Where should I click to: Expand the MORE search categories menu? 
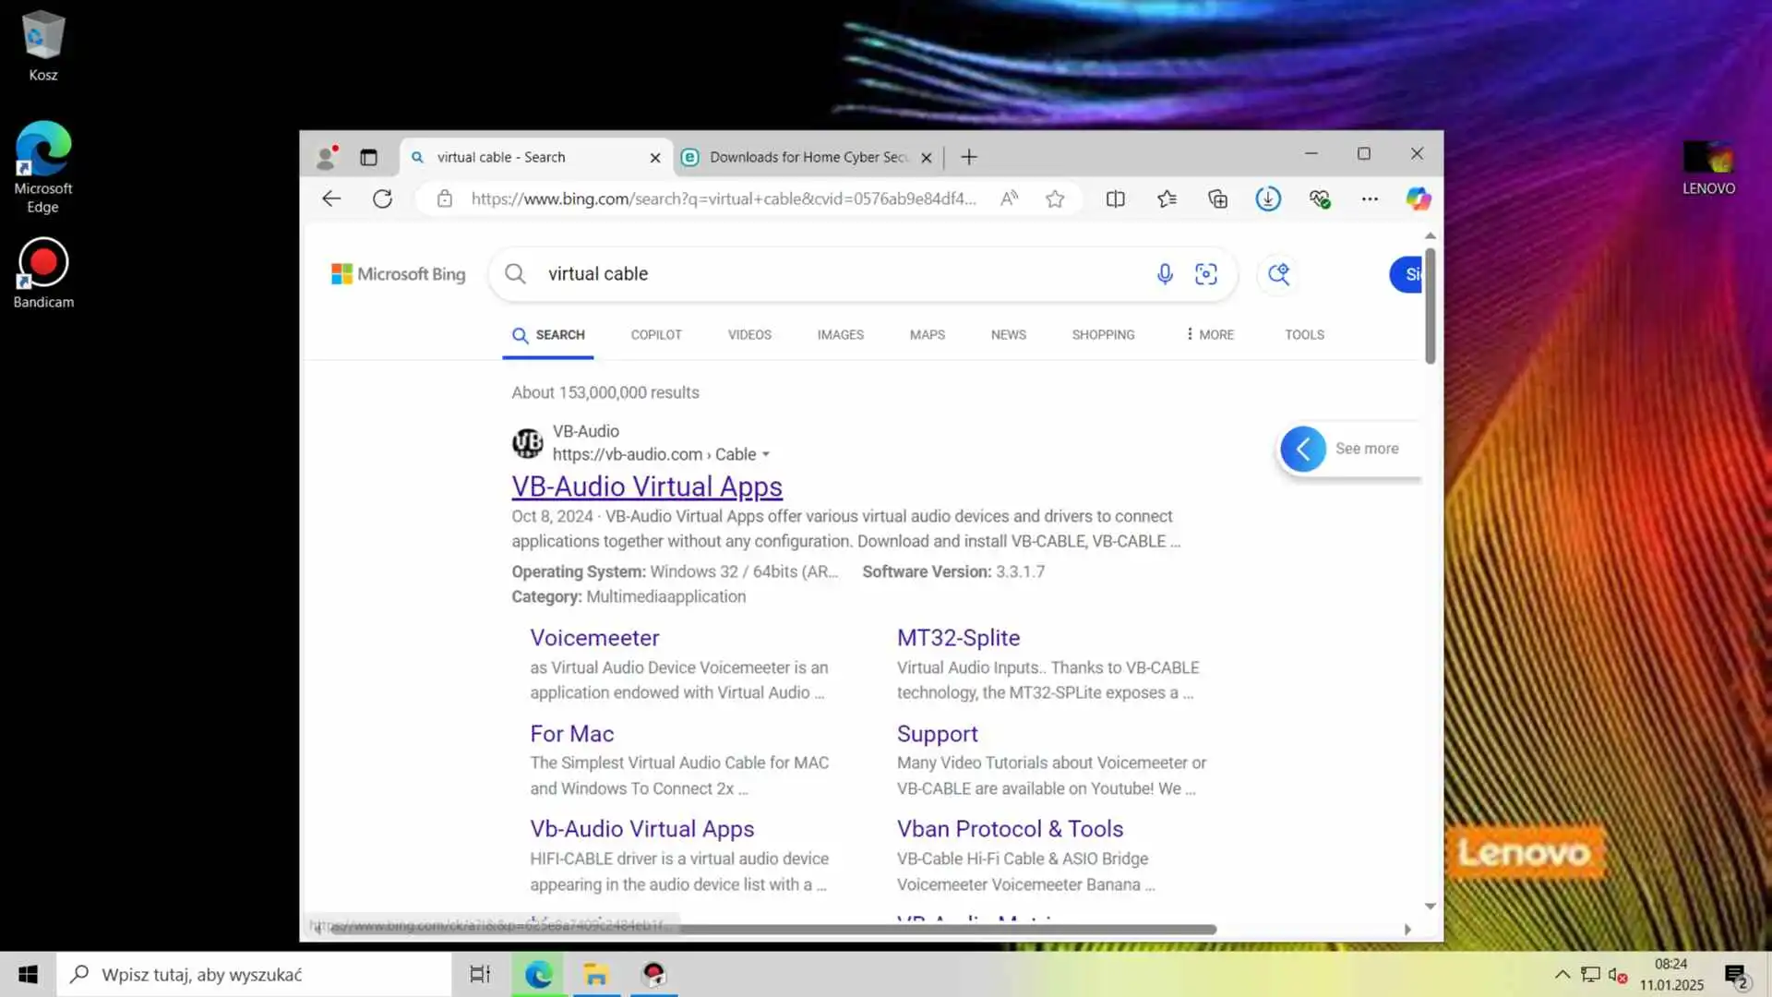coord(1209,334)
